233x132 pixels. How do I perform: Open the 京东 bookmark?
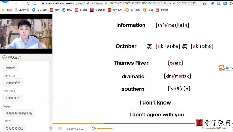(x=55, y=10)
